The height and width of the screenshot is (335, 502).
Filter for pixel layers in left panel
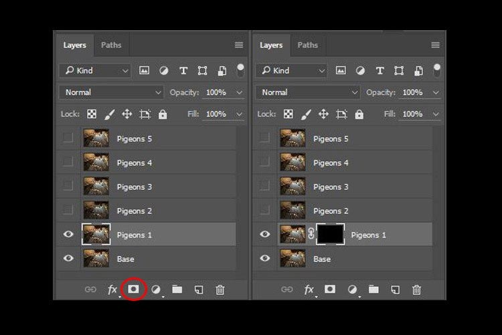click(x=144, y=70)
